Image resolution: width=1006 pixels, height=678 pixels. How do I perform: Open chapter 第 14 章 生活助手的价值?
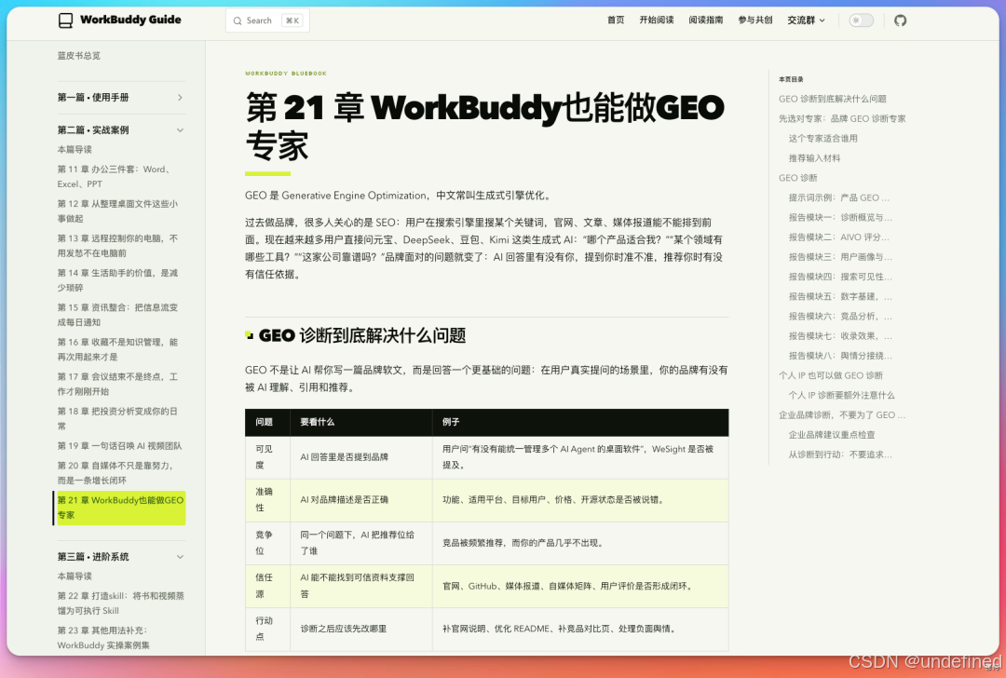pyautogui.click(x=117, y=280)
